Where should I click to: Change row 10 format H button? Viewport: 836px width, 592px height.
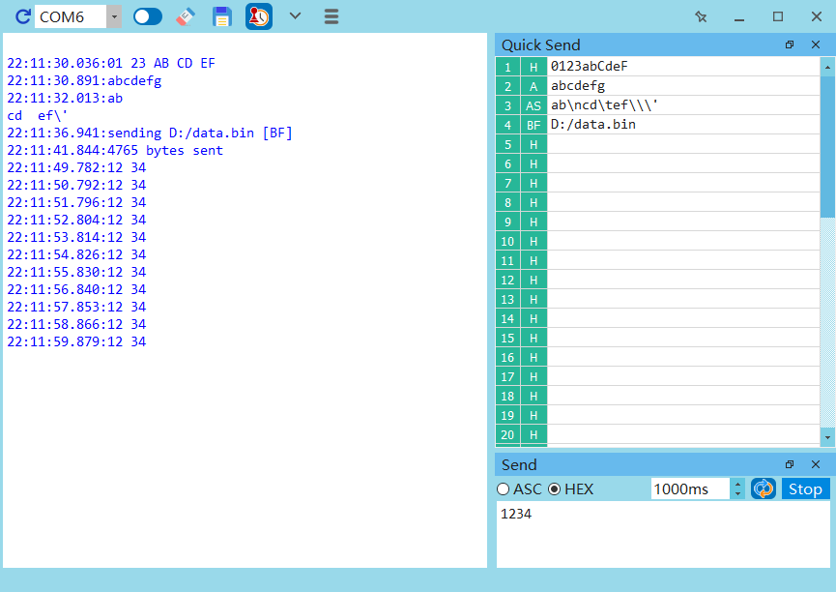(533, 241)
